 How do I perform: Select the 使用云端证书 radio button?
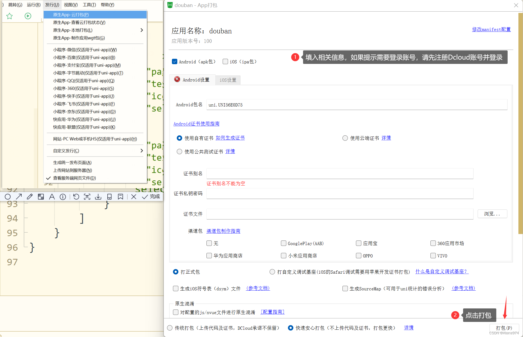pos(345,138)
